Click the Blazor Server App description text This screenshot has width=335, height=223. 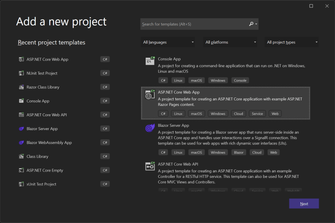(x=228, y=138)
